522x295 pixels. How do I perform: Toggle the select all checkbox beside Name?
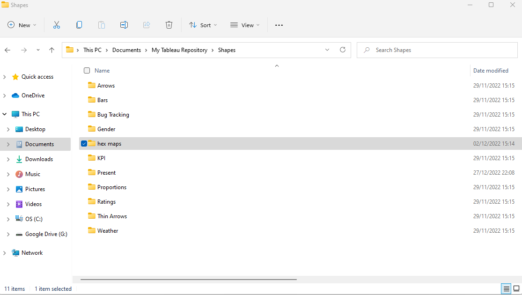[x=87, y=71]
